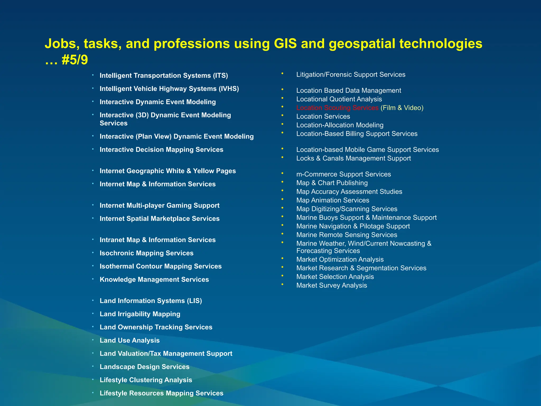Click 'm-Commerce Support Services' line
Image resolution: width=541 pixels, height=406 pixels.
click(x=343, y=174)
